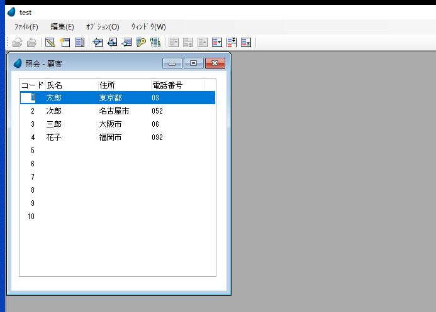Viewport: 436px width, 312px height.
Task: Open the 編集(E) menu
Action: [62, 27]
